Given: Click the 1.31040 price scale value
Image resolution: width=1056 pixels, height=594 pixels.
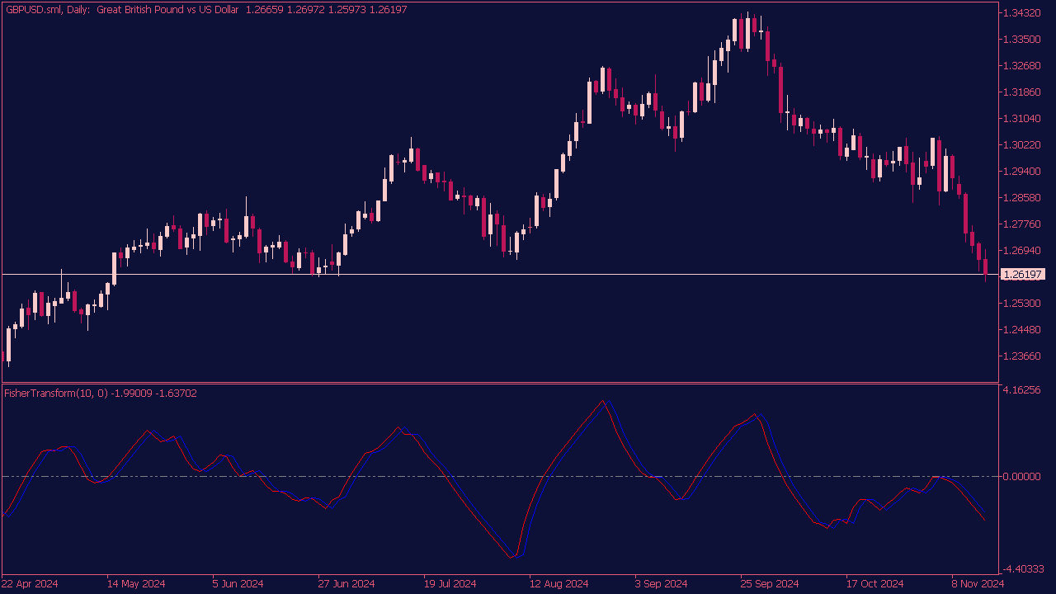Looking at the screenshot, I should coord(1021,119).
